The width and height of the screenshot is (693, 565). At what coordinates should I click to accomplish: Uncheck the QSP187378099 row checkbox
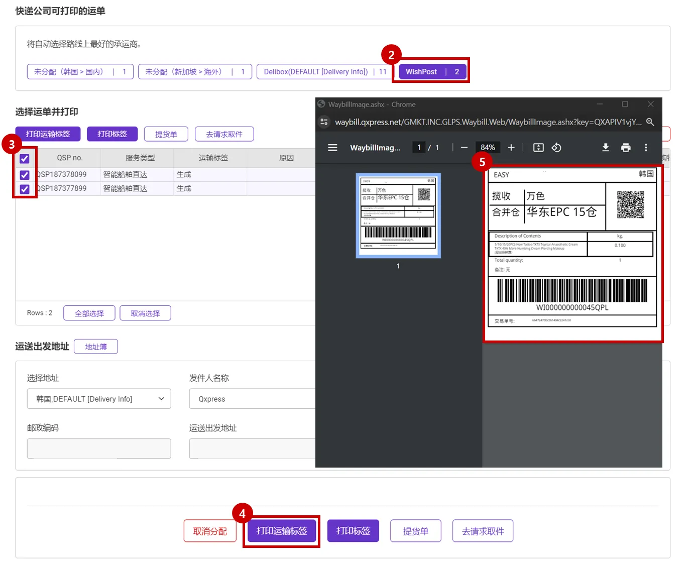tap(25, 175)
